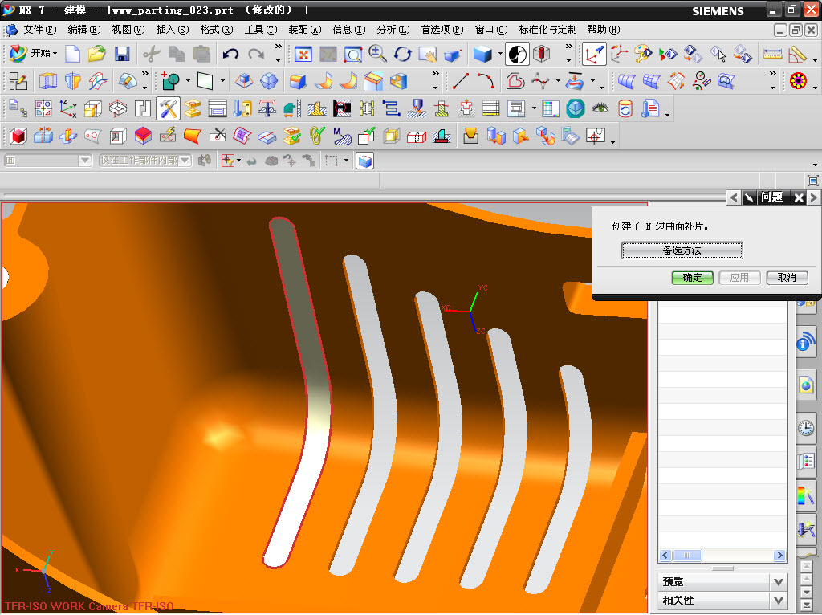The image size is (822, 615).
Task: Click the Arc curve tool
Action: (x=486, y=81)
